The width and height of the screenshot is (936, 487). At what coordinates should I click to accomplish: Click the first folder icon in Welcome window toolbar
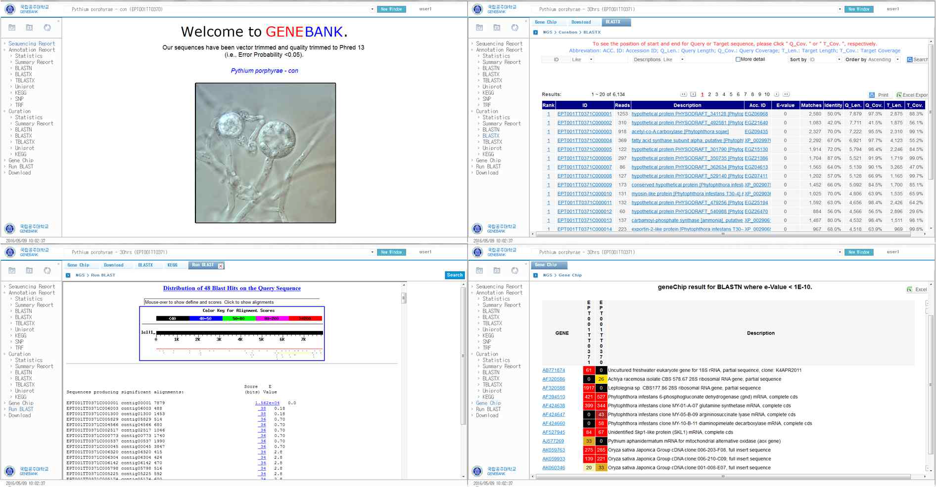click(12, 28)
